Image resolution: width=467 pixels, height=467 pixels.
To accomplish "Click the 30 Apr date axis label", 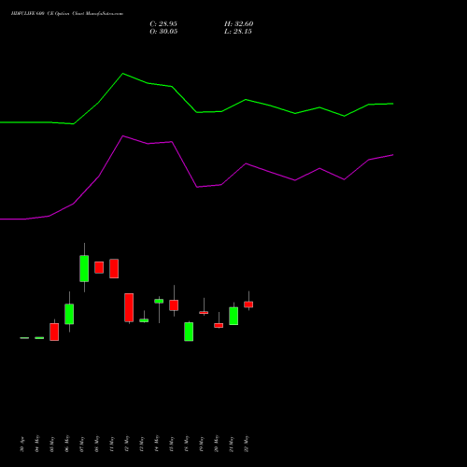I will [21, 445].
